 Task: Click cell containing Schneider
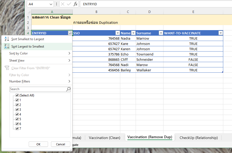(149, 59)
